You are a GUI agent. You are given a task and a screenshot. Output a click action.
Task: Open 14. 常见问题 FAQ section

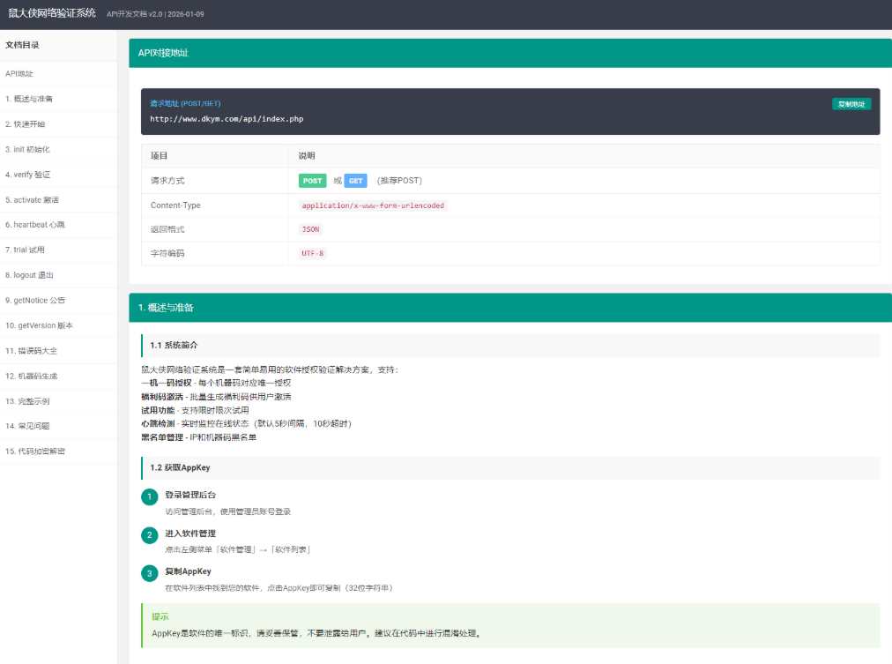pos(27,426)
